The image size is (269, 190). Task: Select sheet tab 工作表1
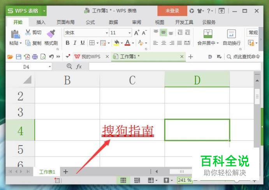(x=47, y=172)
